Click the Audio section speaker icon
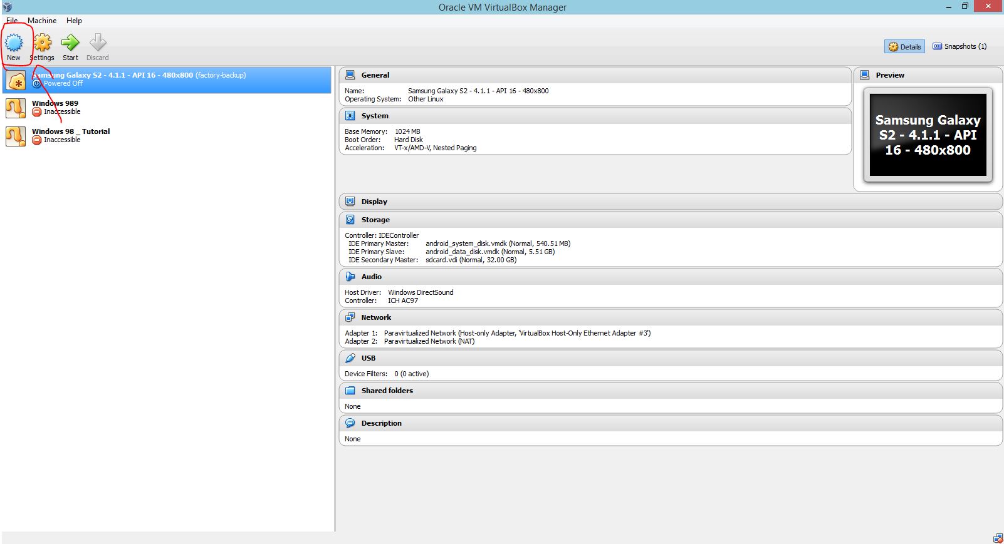 (x=350, y=277)
